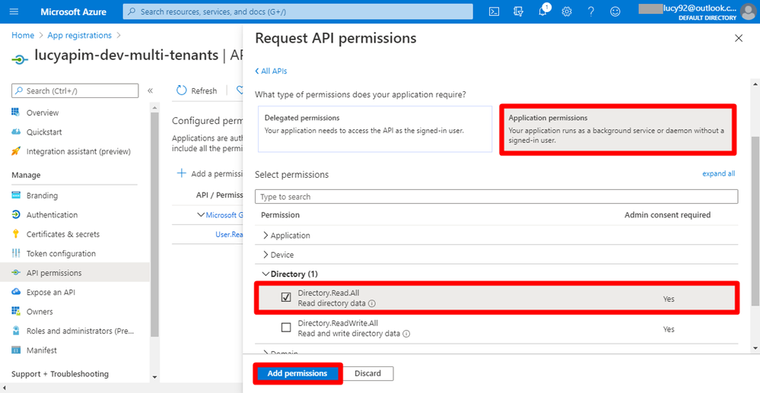Viewport: 760px width, 393px height.
Task: Collapse the sidebar with double chevron
Action: pyautogui.click(x=150, y=90)
